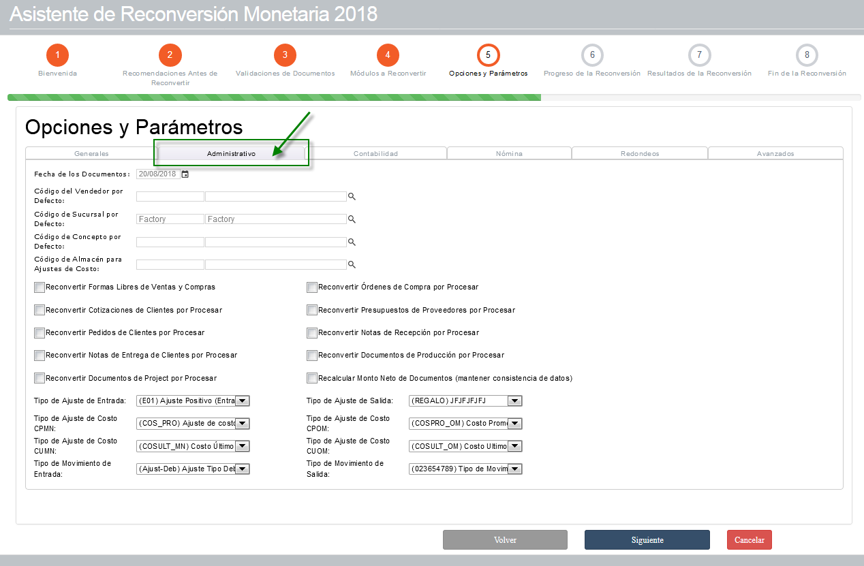Click Código de Concepto description field
This screenshot has width=864, height=566.
click(x=276, y=242)
